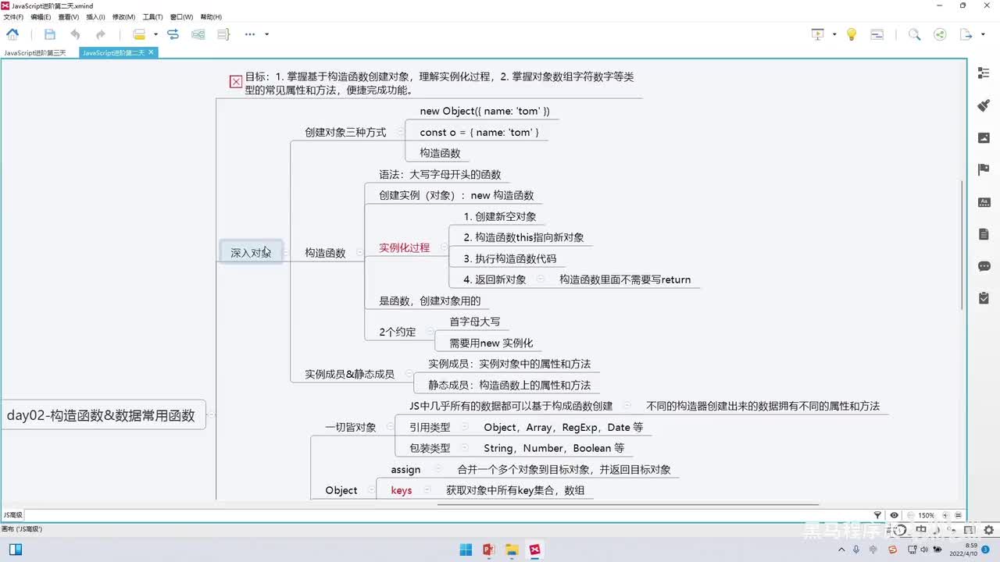Viewport: 1000px width, 562px height.
Task: Select the 深入对象 topic
Action: 251,253
